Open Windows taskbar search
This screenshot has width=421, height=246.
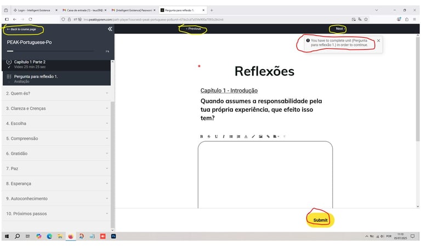(17, 236)
